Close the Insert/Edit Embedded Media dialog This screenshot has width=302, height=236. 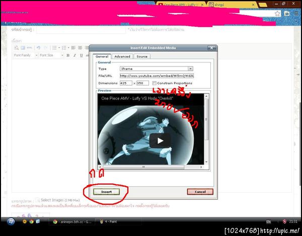pyautogui.click(x=211, y=48)
